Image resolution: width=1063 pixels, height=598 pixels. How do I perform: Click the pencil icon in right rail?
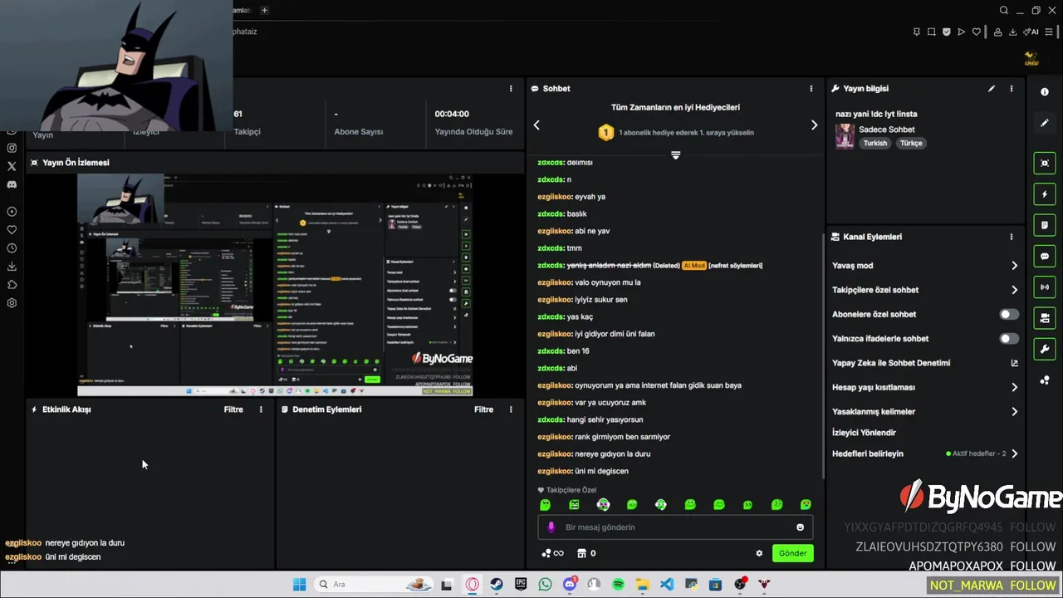tap(1045, 123)
